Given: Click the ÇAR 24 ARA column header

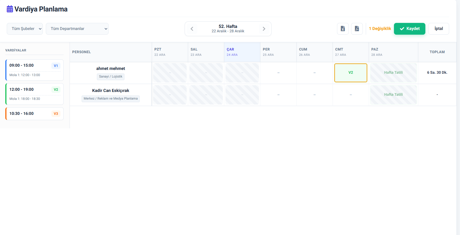Looking at the screenshot, I should coord(242,52).
